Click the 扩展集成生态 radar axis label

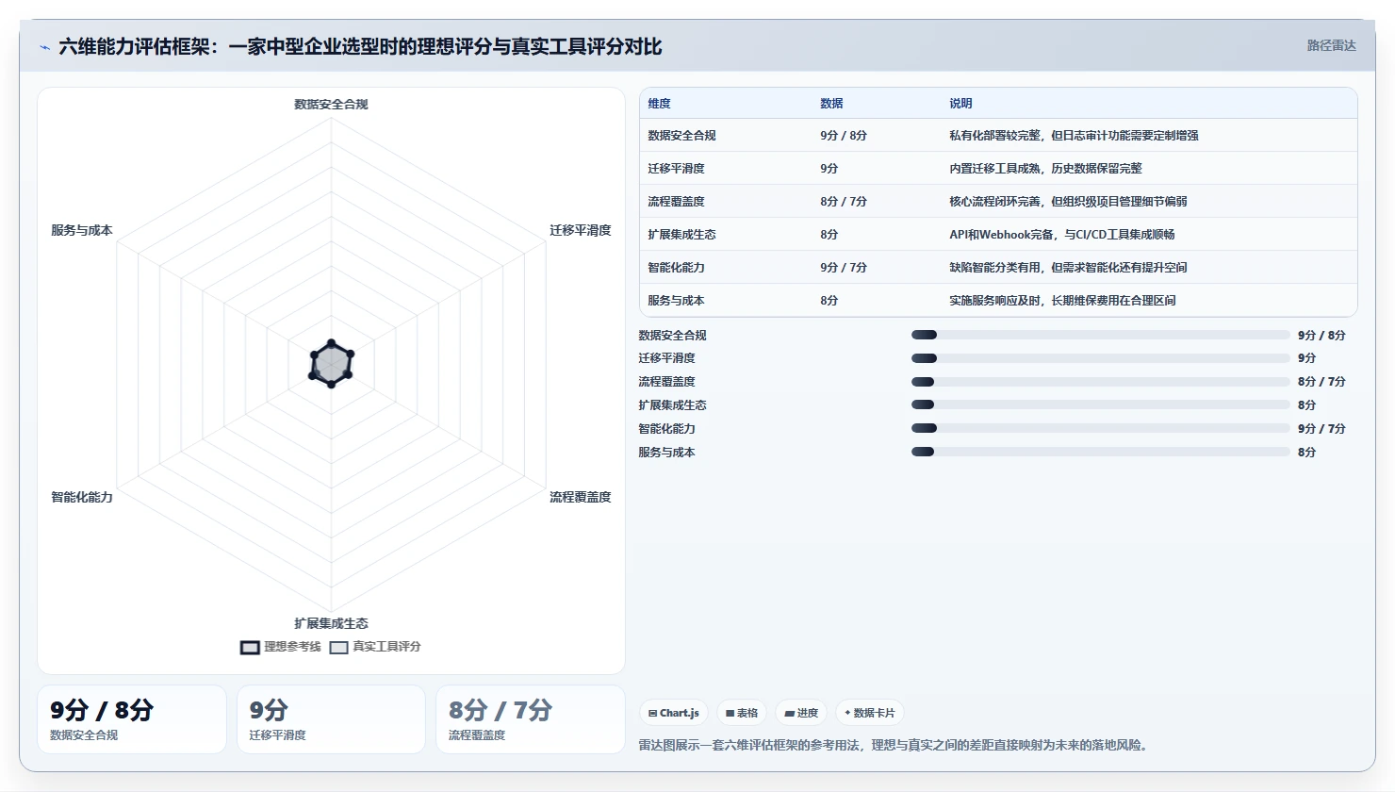pos(331,623)
